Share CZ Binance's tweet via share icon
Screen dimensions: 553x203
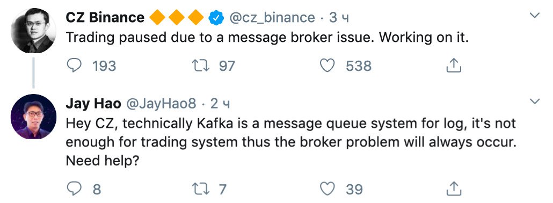[x=454, y=66]
